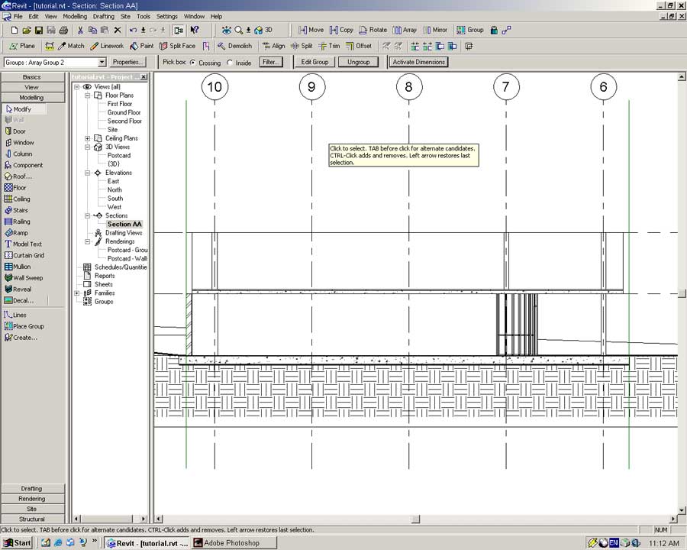The width and height of the screenshot is (687, 550).
Task: Expand the Ceiling Plans tree node
Action: click(88, 138)
